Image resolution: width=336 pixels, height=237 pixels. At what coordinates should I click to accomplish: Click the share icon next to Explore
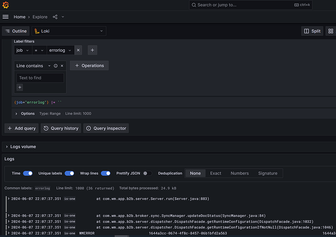coord(55,17)
